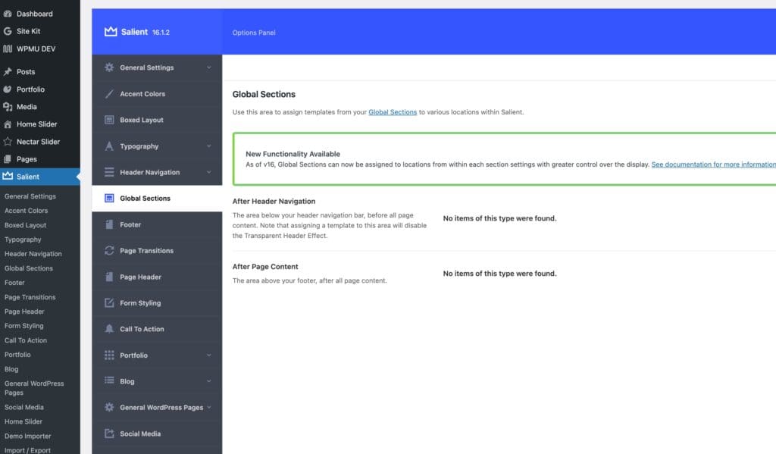Click the Site Kit Google icon
Image resolution: width=776 pixels, height=454 pixels.
click(x=8, y=31)
